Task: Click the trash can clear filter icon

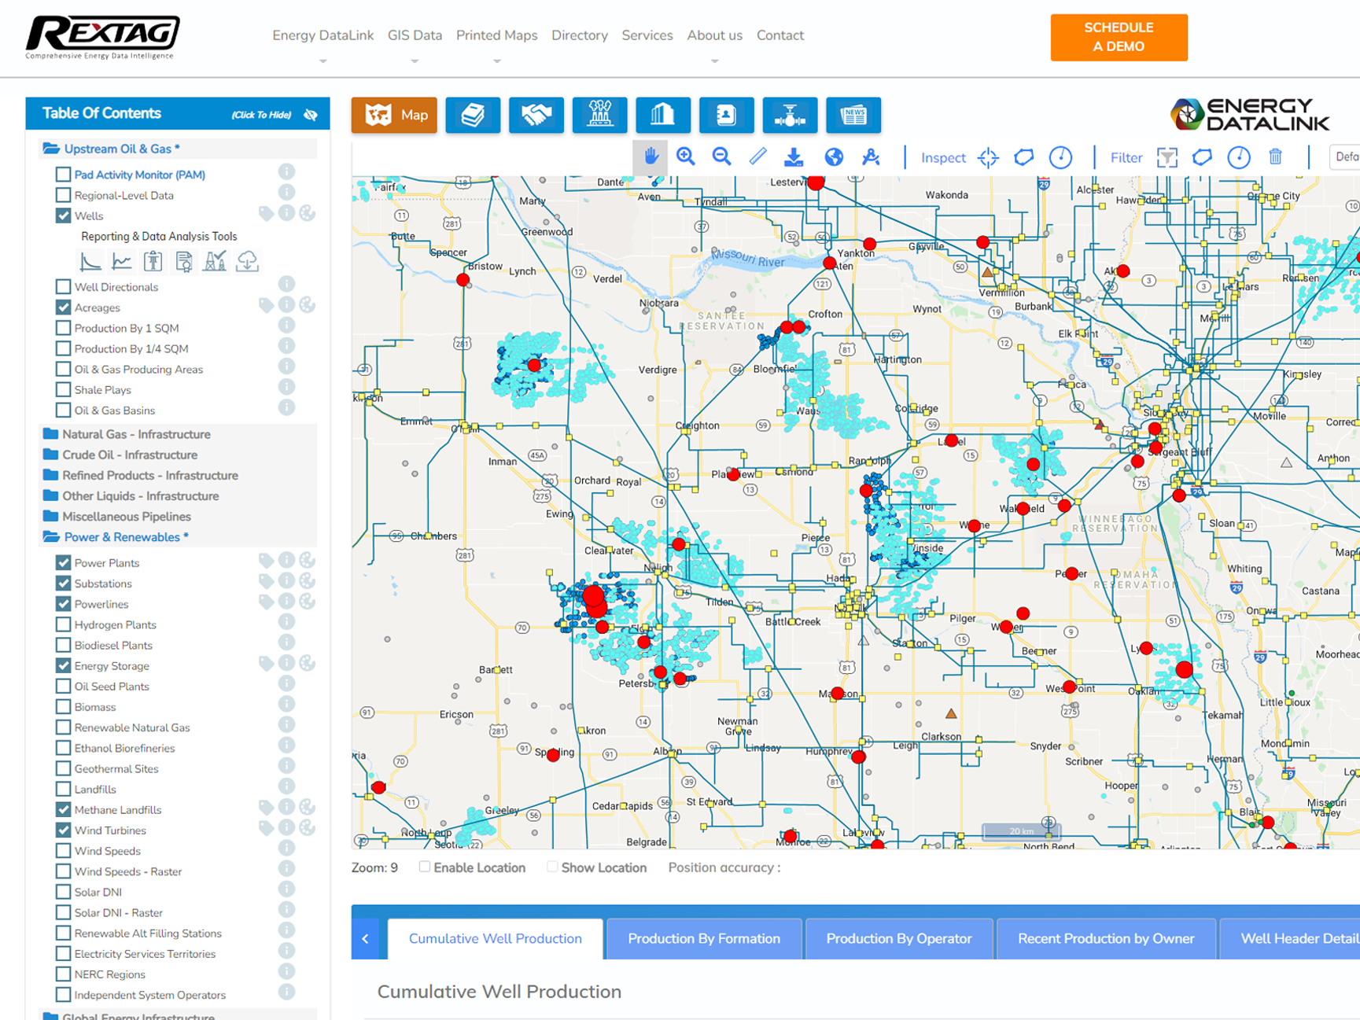Action: coord(1275,157)
